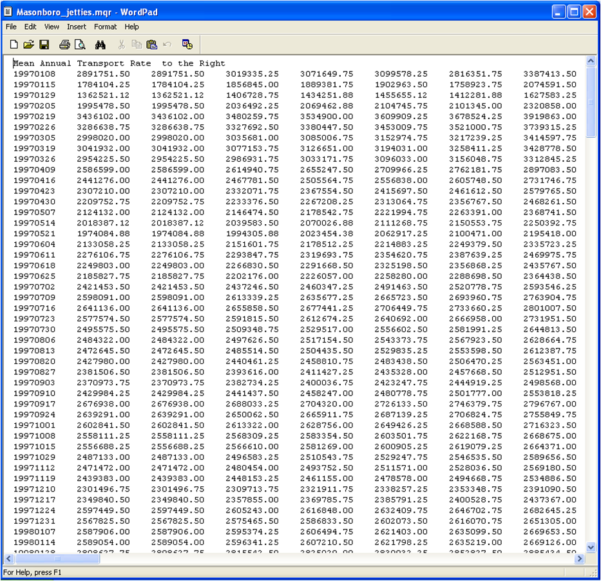Viewport: 601px width, 581px height.
Task: Click the WordPad title bar document icon
Action: (x=8, y=12)
